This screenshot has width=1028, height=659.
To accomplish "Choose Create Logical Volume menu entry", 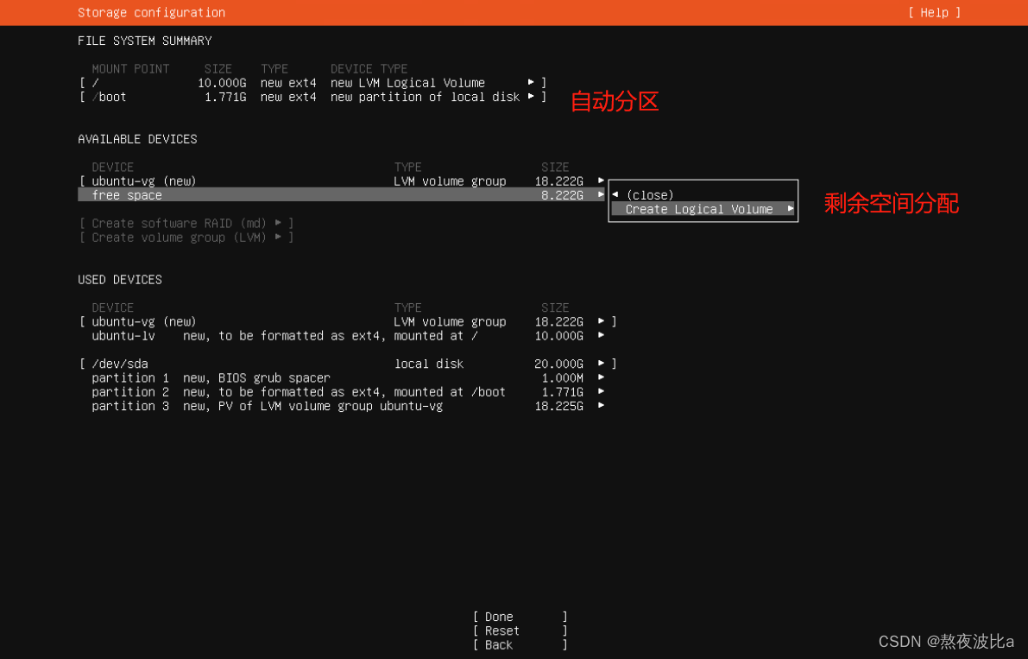I will [x=703, y=209].
